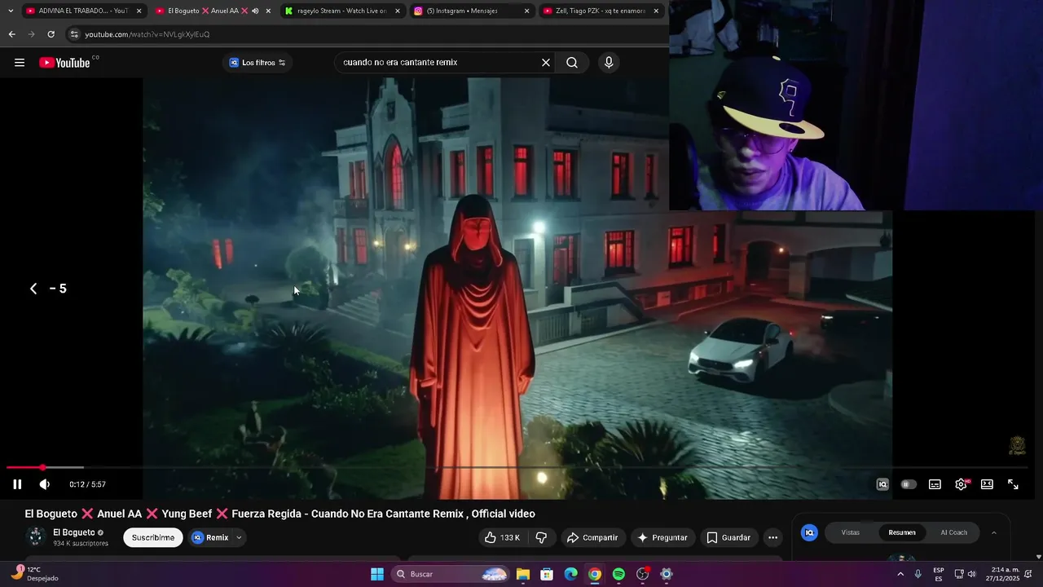Image resolution: width=1043 pixels, height=587 pixels.
Task: Share the video via Compartir
Action: (x=592, y=537)
